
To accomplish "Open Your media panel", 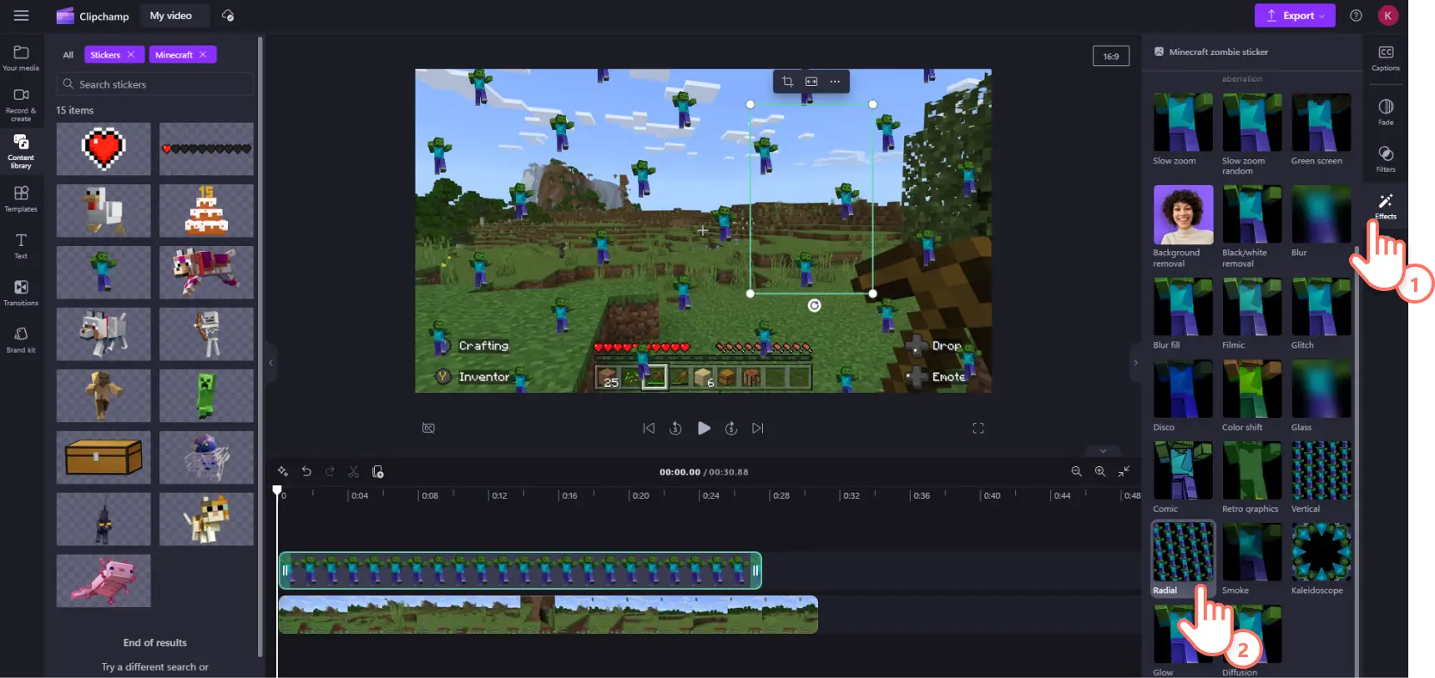I will (21, 58).
